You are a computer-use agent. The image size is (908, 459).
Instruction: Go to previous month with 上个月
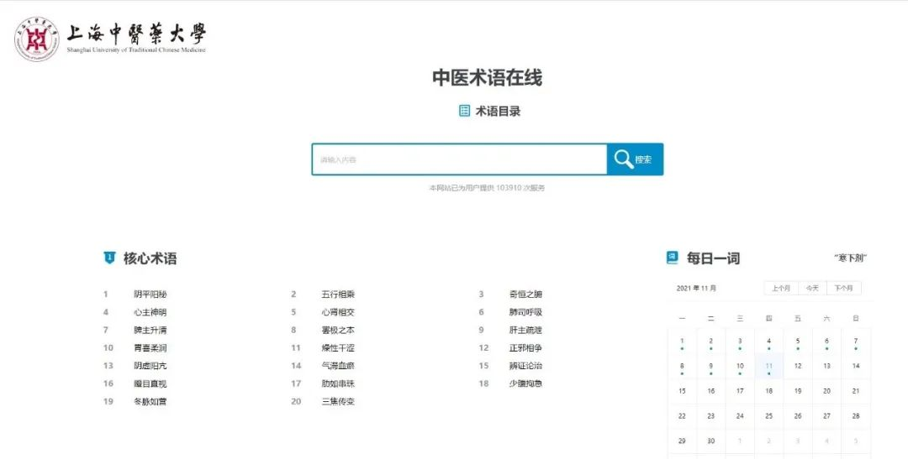pyautogui.click(x=781, y=288)
